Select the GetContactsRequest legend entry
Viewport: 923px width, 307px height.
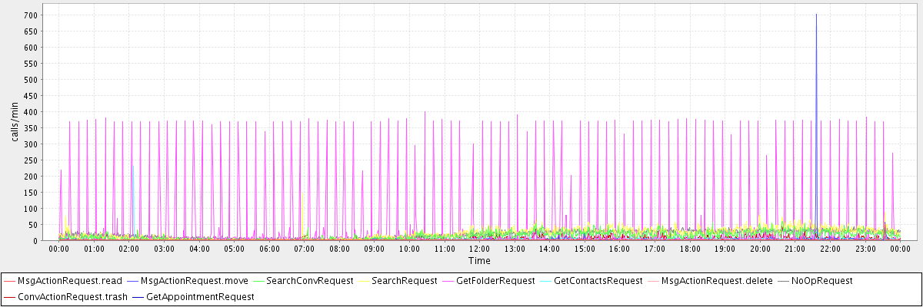598,281
